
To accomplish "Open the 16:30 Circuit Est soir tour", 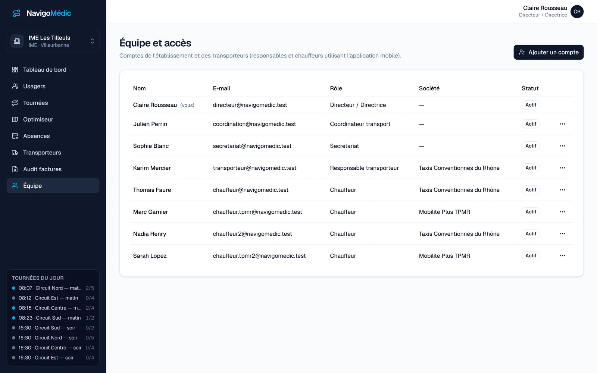I will click(x=53, y=358).
